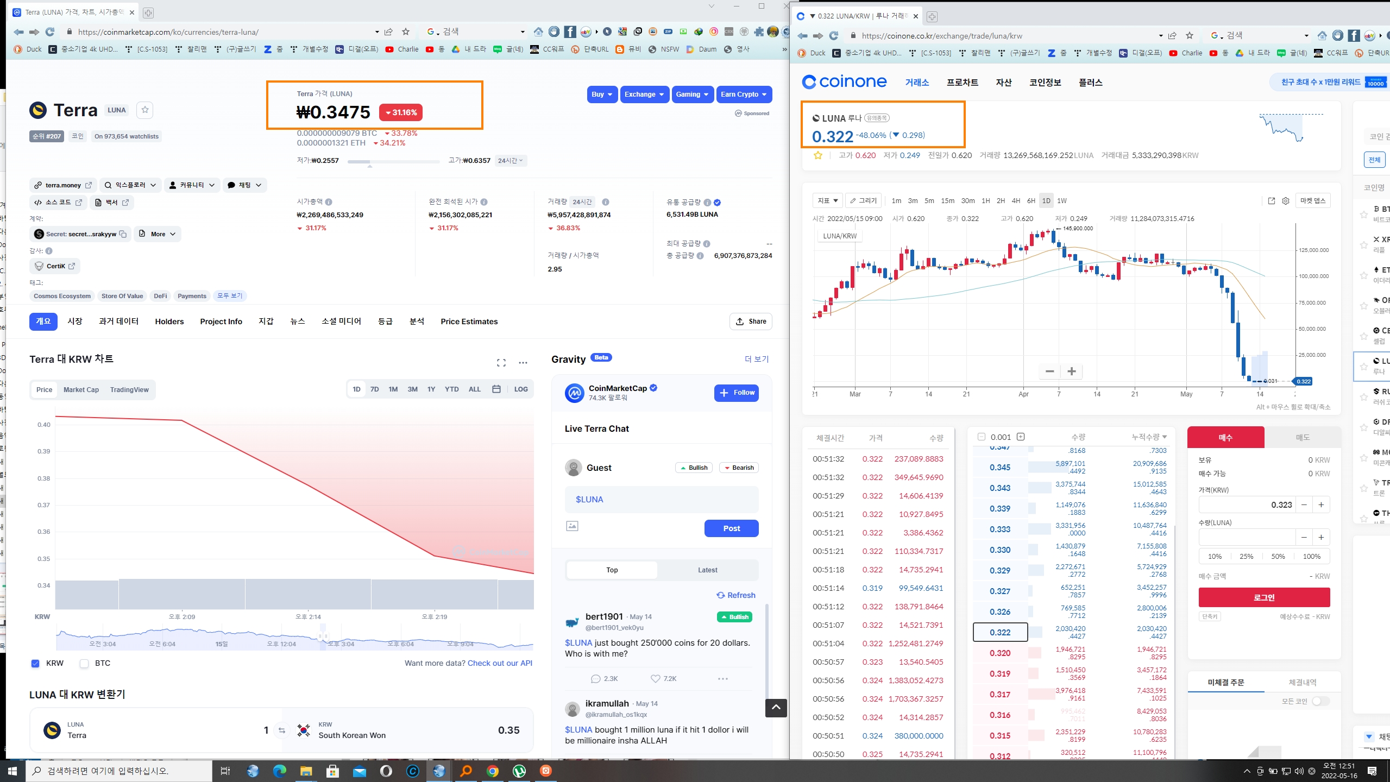
Task: Decrease LUNA quantity with minus stepper
Action: pyautogui.click(x=1304, y=538)
